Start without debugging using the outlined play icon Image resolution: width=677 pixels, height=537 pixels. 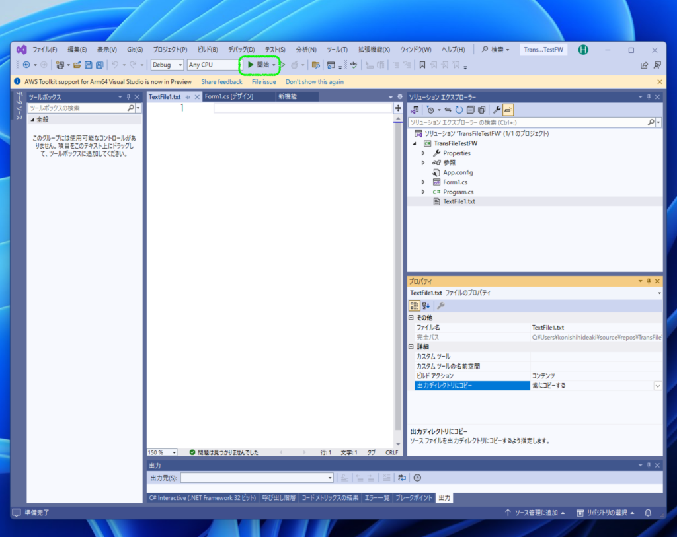pos(282,65)
